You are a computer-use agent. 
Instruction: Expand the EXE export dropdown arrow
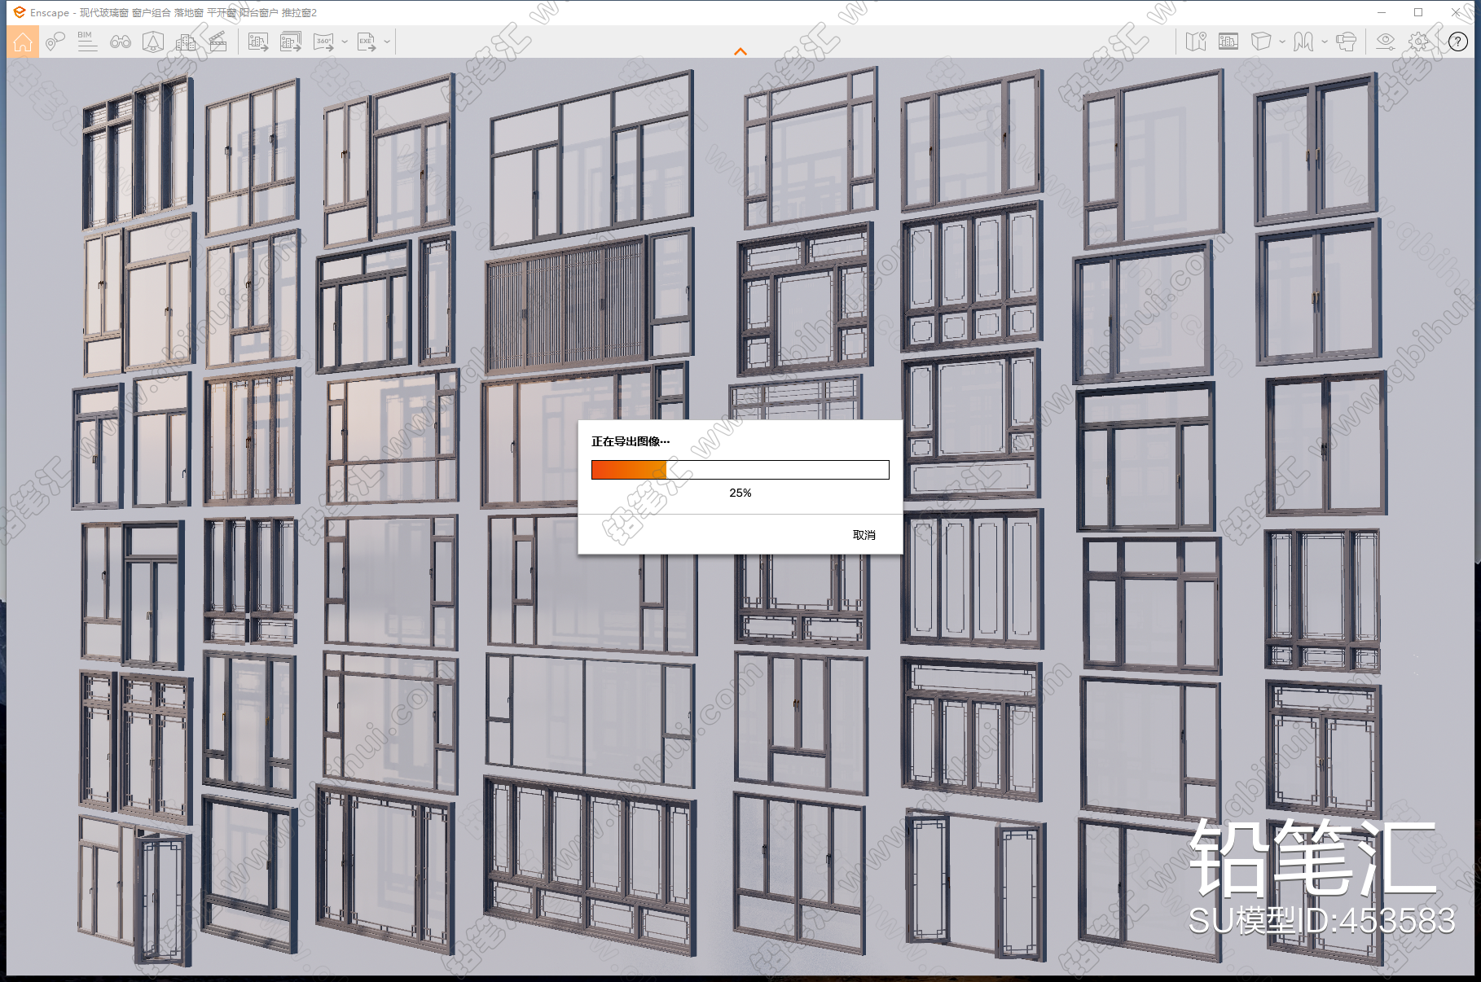(x=387, y=42)
